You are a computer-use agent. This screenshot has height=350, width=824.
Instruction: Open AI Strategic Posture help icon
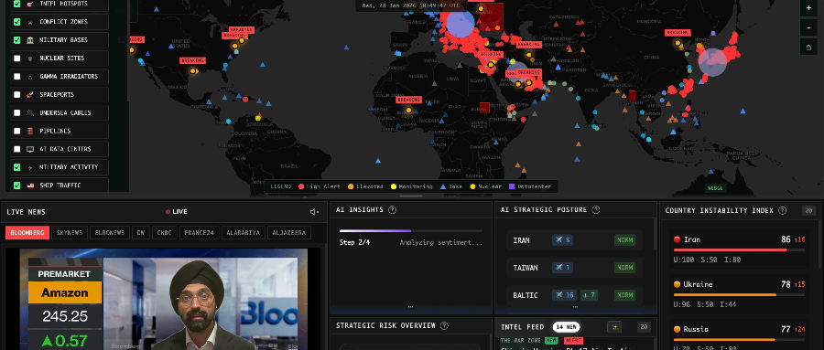point(595,210)
